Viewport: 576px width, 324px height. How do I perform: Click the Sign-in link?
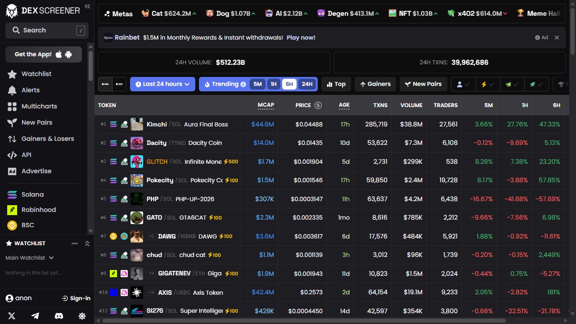click(x=76, y=298)
